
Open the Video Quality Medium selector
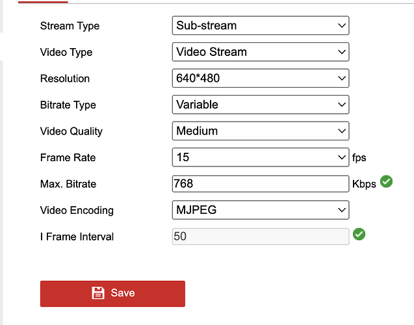[261, 131]
